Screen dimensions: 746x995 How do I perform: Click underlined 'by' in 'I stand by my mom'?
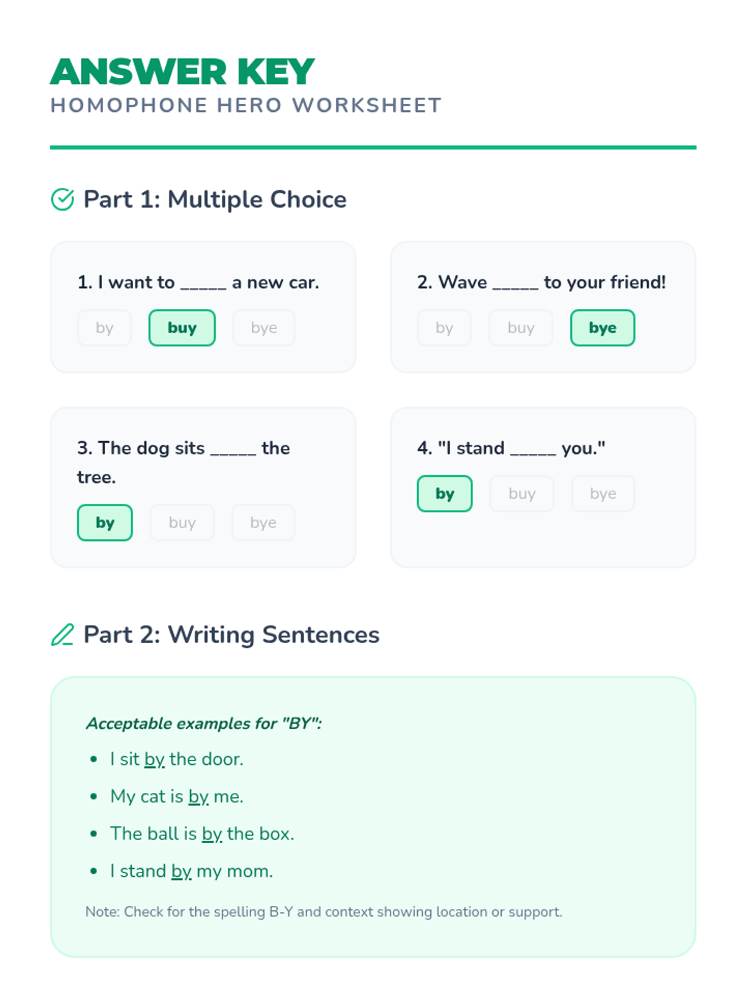pyautogui.click(x=182, y=871)
